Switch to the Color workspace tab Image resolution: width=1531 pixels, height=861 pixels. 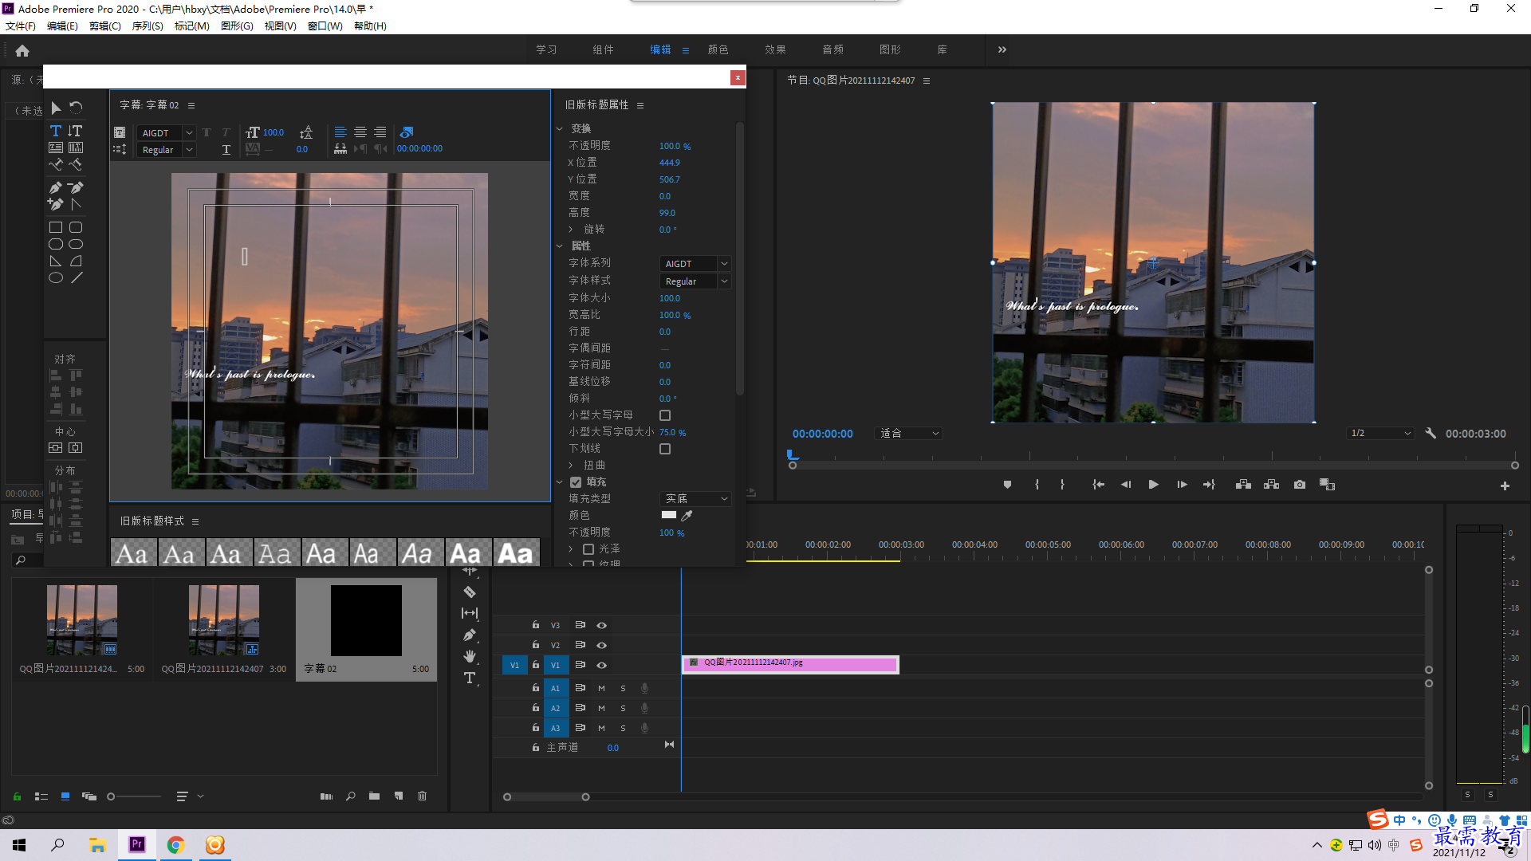[718, 49]
